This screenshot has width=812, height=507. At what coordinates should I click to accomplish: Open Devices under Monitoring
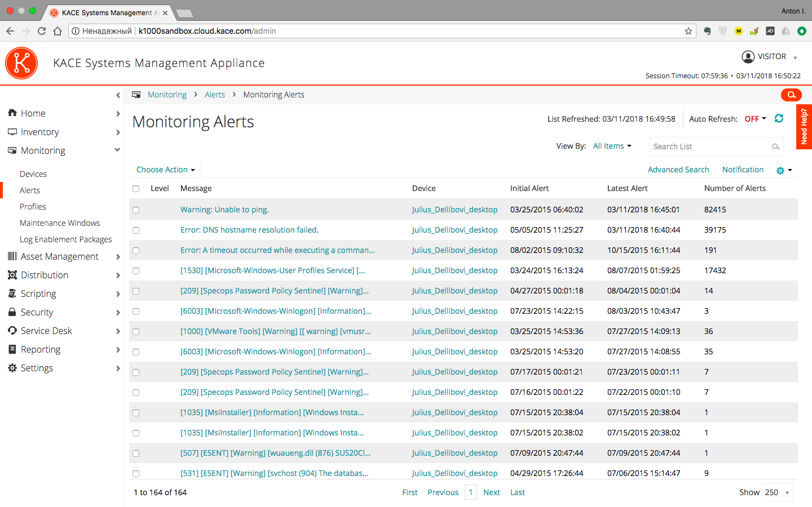33,174
